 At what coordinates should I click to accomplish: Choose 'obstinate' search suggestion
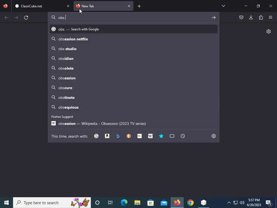(x=134, y=97)
